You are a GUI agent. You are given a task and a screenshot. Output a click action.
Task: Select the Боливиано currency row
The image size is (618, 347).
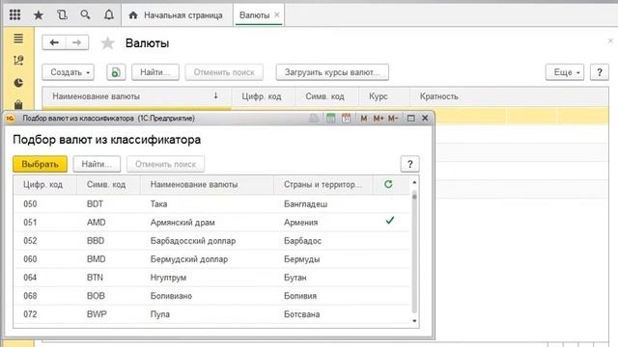point(211,296)
